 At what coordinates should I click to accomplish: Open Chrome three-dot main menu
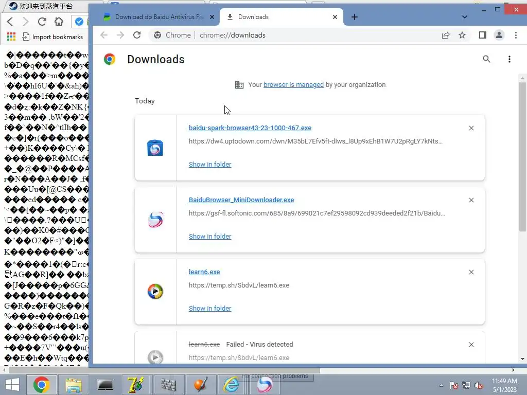[516, 35]
